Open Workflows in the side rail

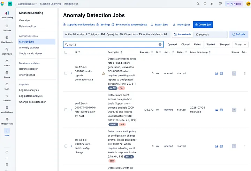point(7,51)
